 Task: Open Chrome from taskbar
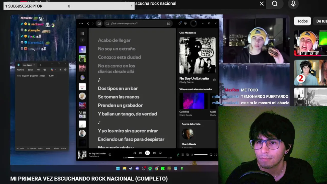(156, 168)
